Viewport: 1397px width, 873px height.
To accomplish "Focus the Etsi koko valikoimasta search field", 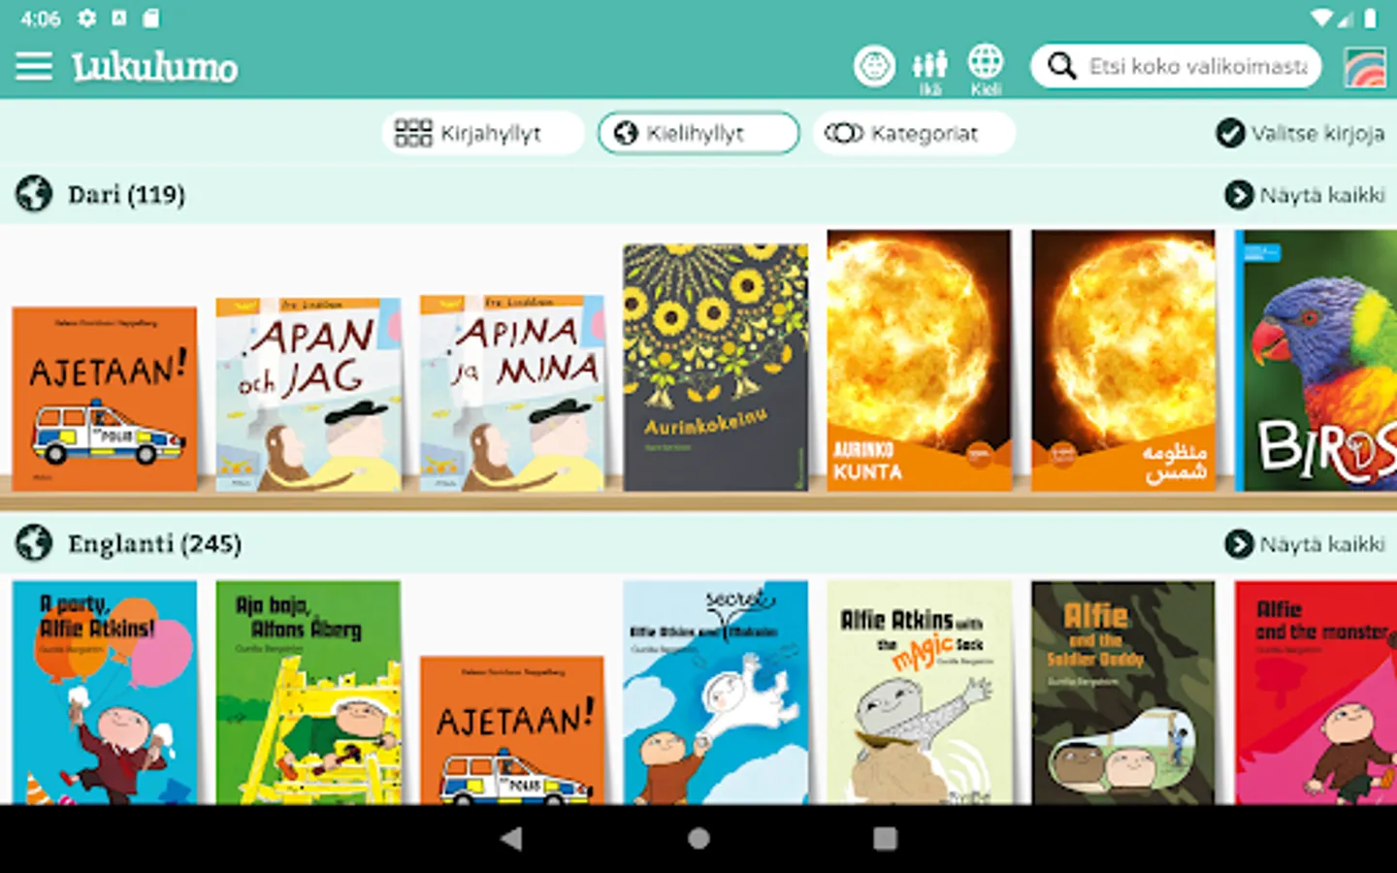I will (1176, 66).
